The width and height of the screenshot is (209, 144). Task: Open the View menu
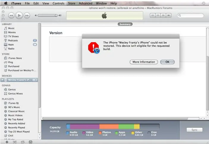(45, 3)
